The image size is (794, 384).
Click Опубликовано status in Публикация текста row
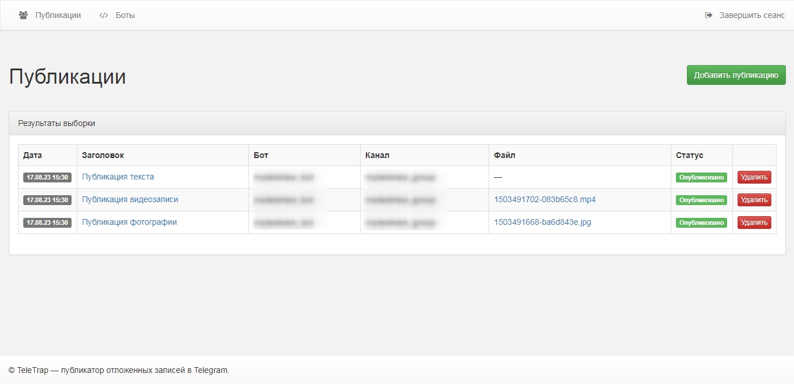tap(702, 177)
